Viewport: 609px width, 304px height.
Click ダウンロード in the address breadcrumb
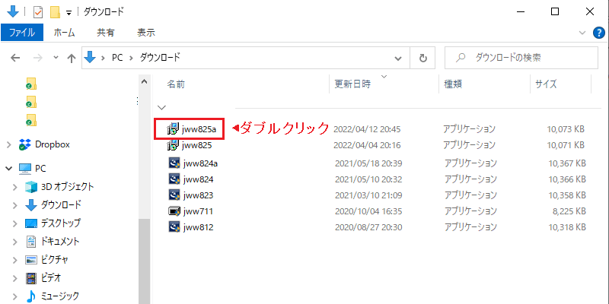coord(160,58)
